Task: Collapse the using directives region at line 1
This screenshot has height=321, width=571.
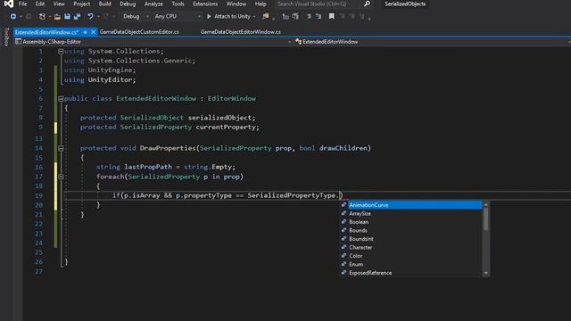Action: pyautogui.click(x=61, y=52)
